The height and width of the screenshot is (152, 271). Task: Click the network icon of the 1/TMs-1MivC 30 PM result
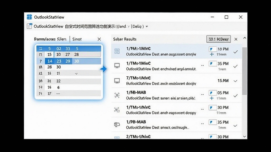coord(117,110)
